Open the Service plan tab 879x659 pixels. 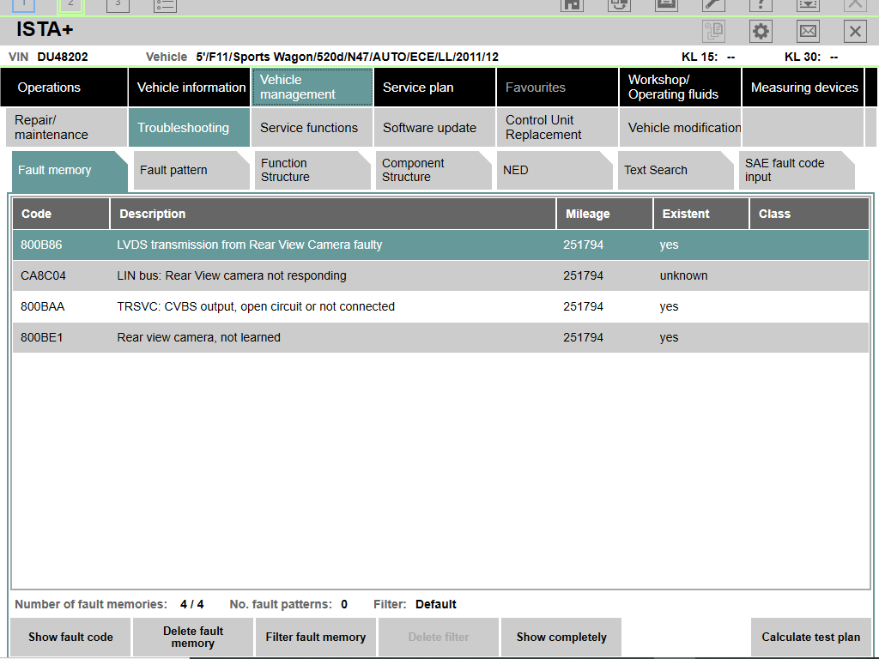point(435,88)
